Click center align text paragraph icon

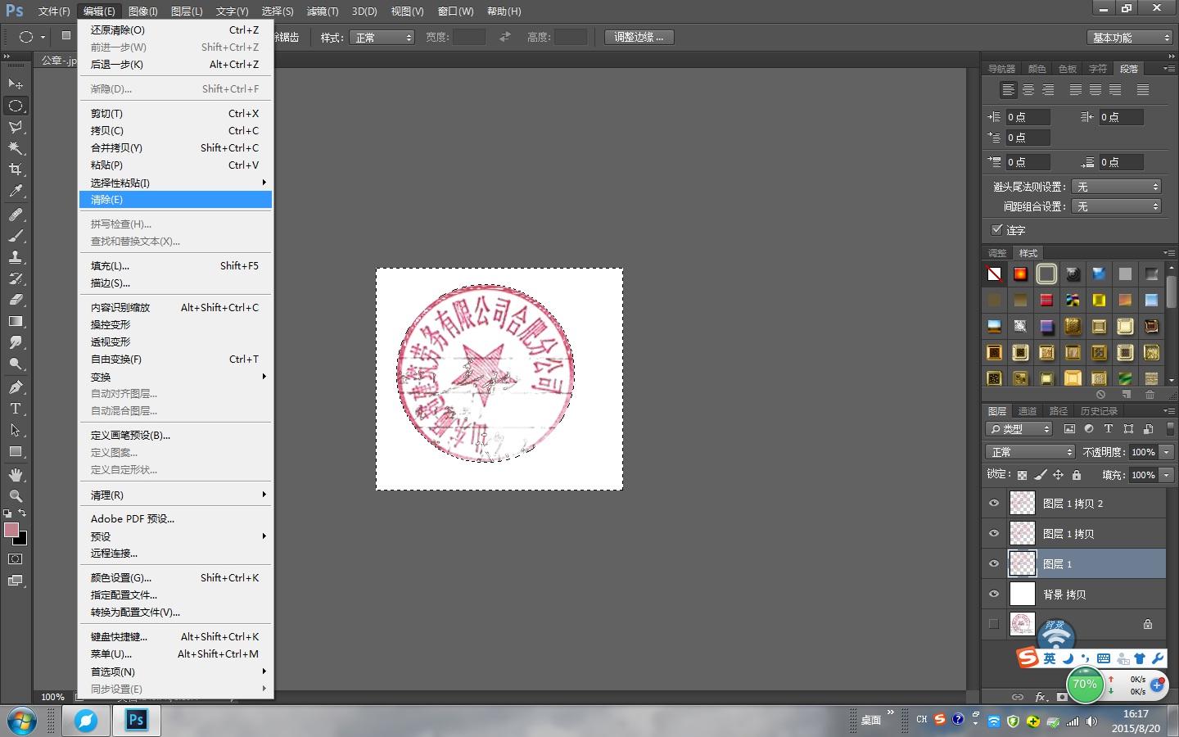[x=1028, y=90]
